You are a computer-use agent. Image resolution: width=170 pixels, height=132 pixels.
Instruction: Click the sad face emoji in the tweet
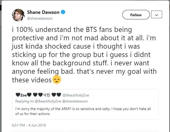tap(57, 80)
